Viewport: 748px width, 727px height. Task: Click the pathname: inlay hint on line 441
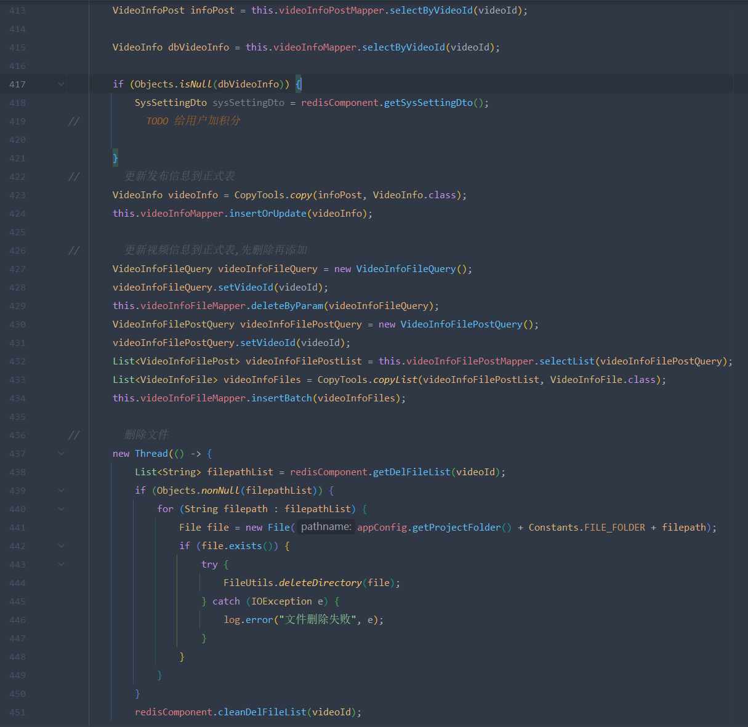326,527
